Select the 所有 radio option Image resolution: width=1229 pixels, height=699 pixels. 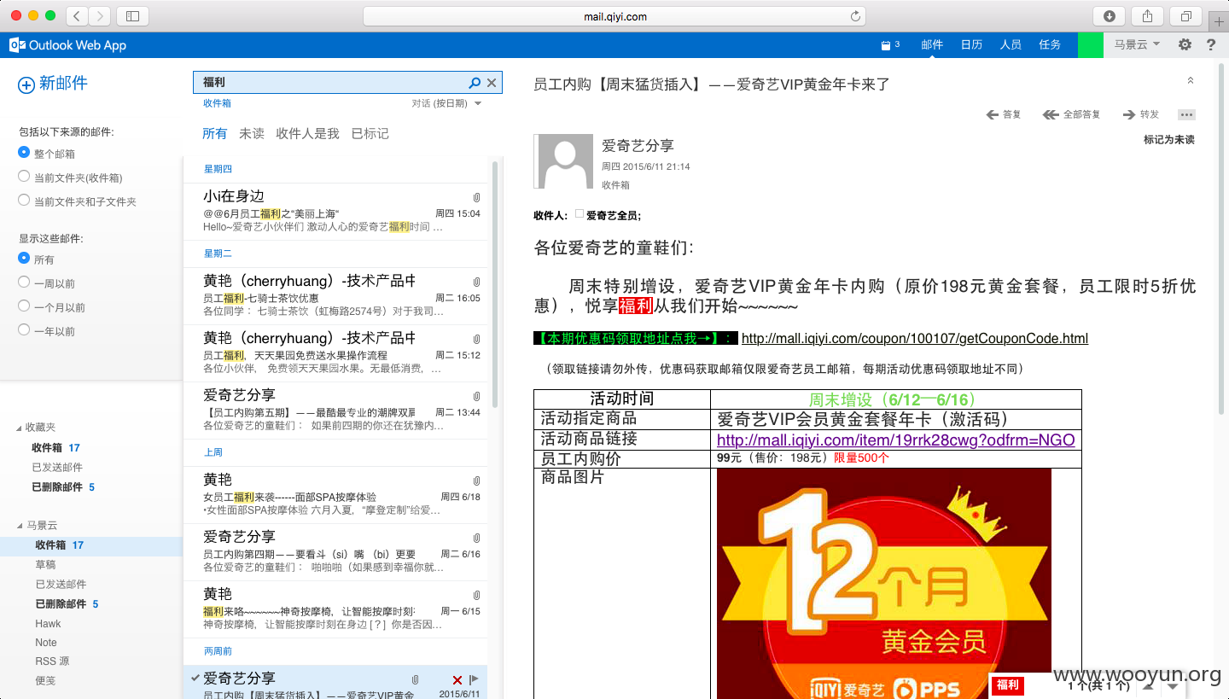[x=24, y=259]
